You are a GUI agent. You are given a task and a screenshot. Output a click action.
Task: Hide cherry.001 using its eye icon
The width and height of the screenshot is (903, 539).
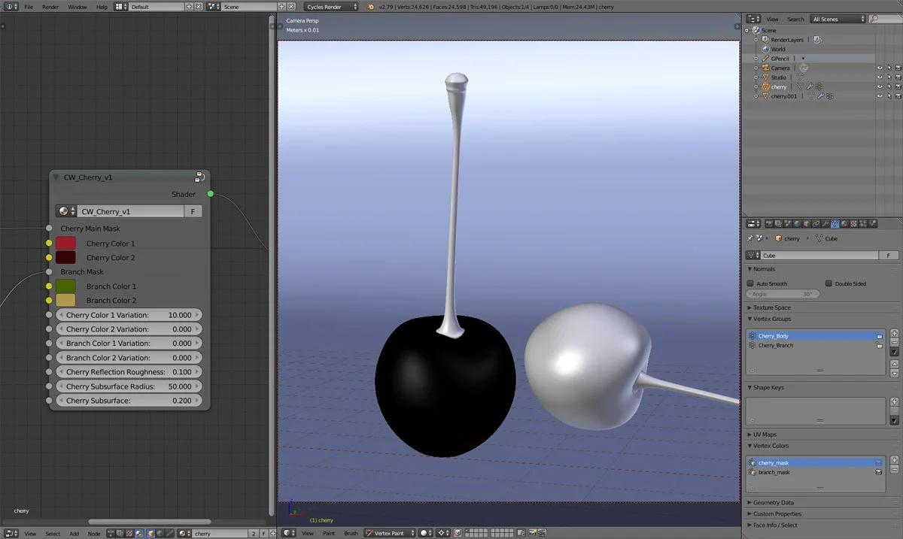[880, 95]
